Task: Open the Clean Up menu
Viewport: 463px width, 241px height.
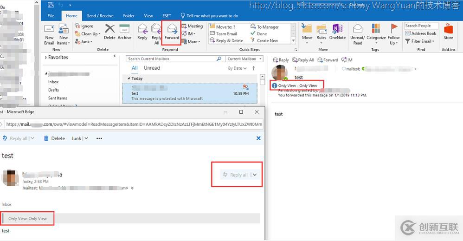Action: pos(88,34)
